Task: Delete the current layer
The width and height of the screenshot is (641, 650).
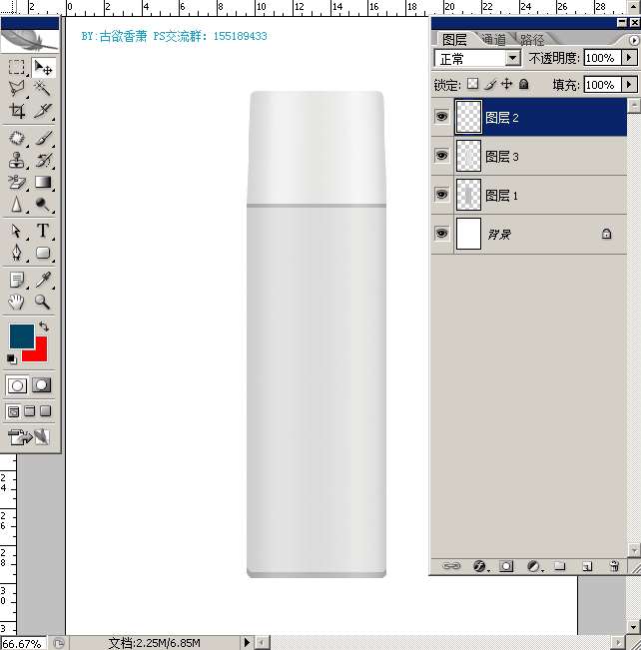Action: coord(614,566)
